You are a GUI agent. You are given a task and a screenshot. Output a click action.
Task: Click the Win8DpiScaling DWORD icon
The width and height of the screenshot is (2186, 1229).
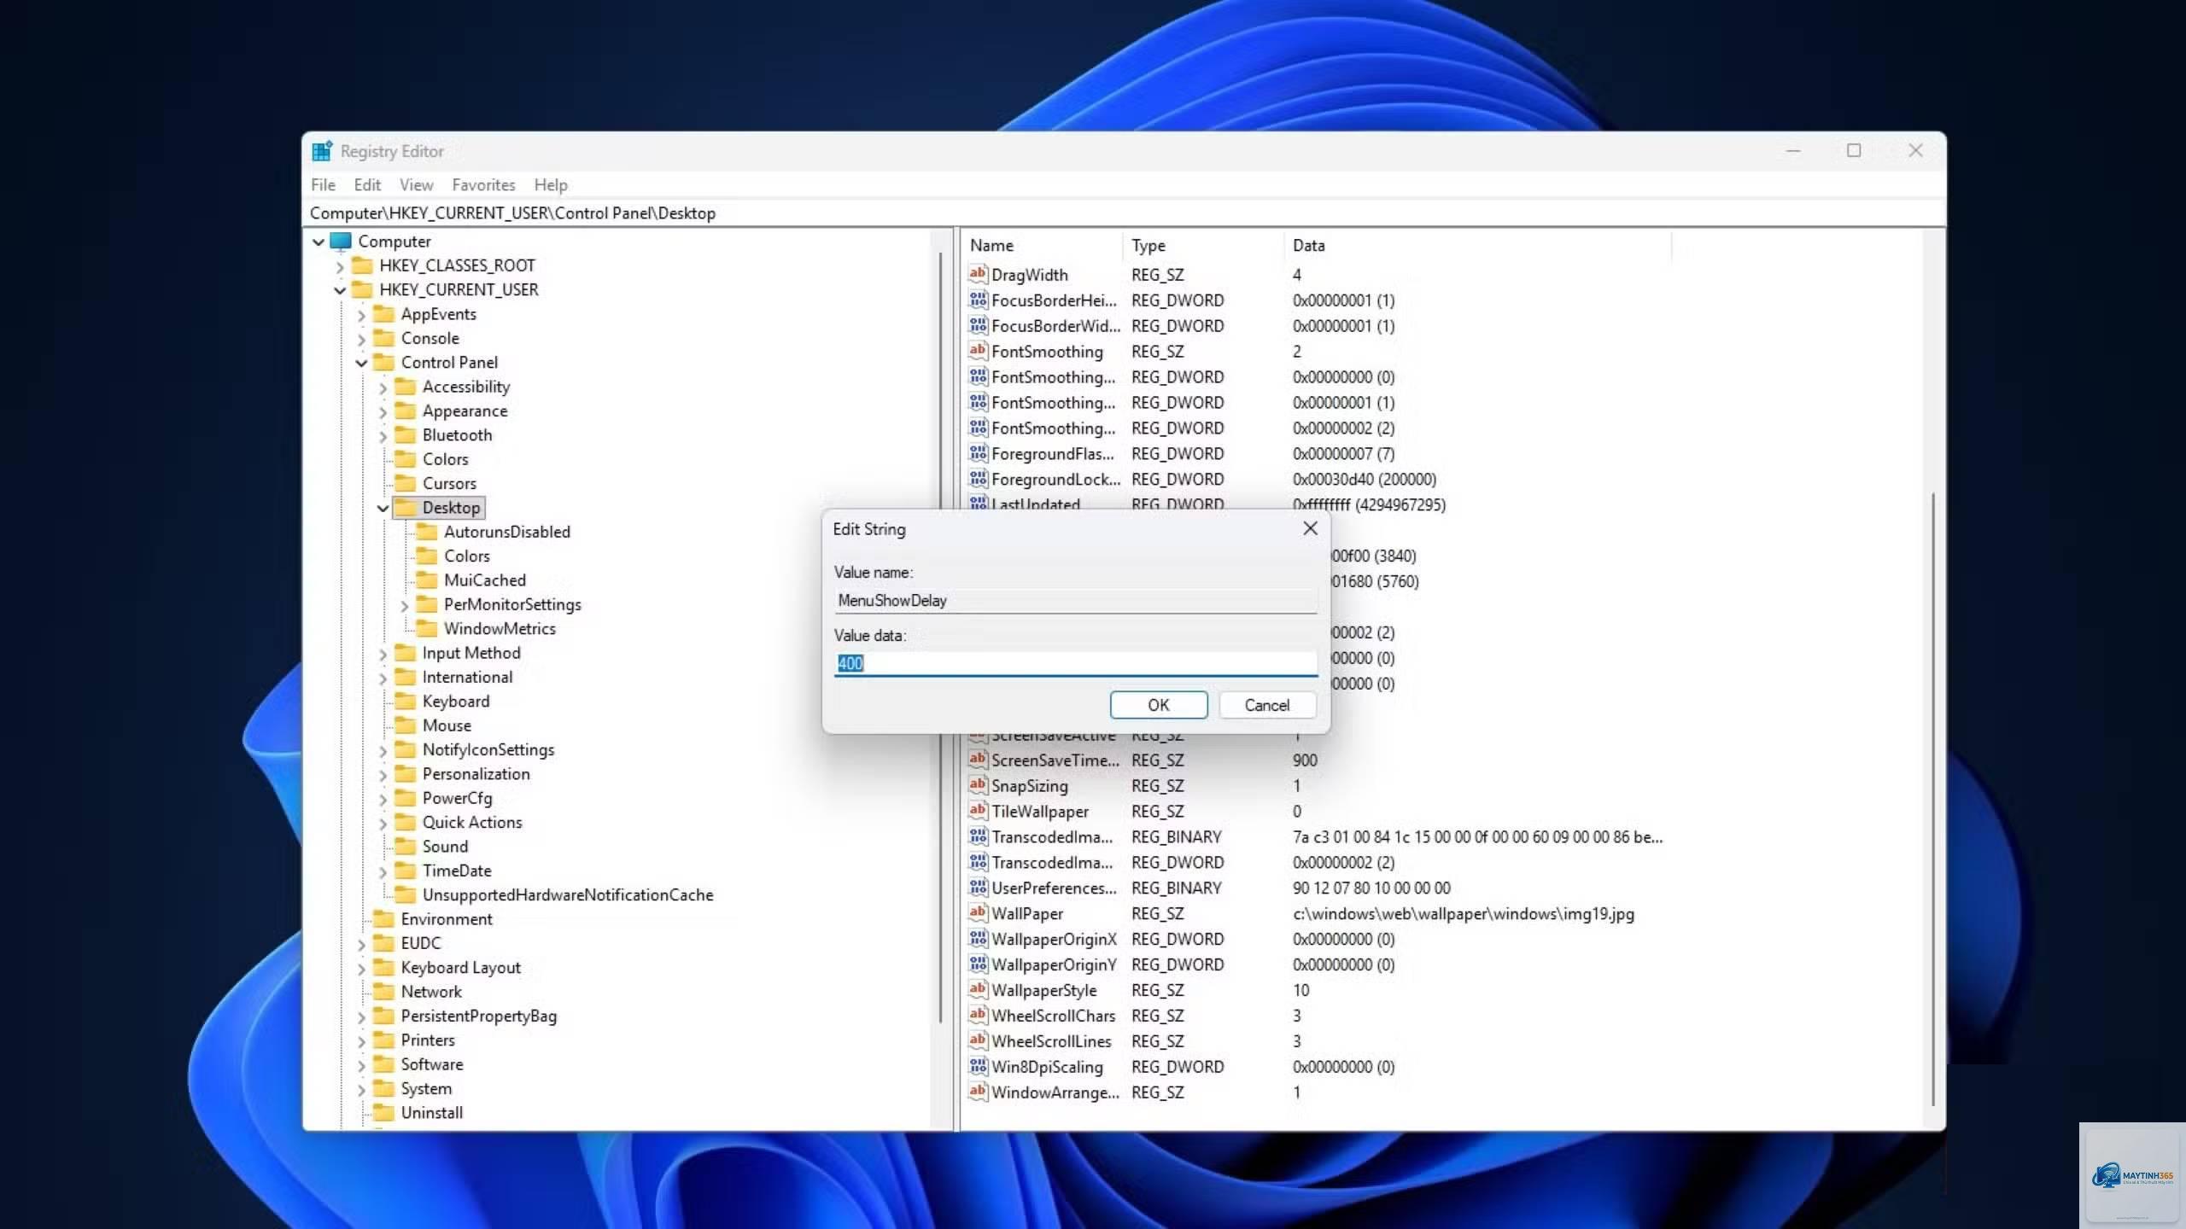tap(978, 1067)
